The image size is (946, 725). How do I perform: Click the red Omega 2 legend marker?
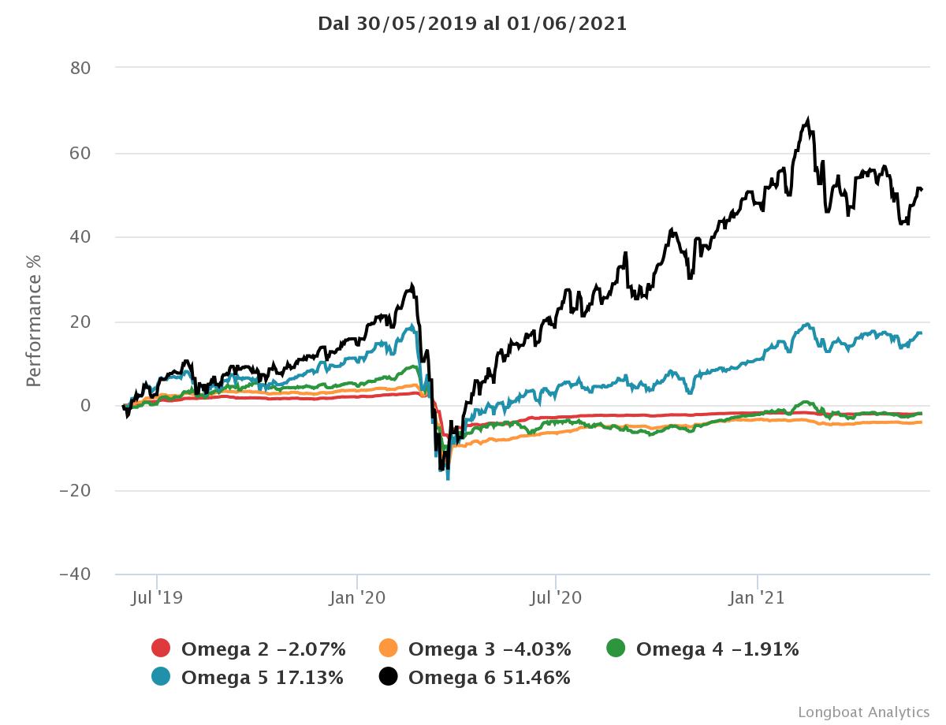coord(161,649)
